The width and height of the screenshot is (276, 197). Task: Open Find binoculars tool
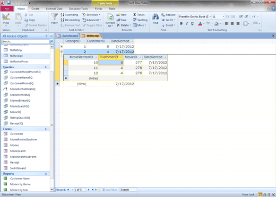click(x=156, y=19)
